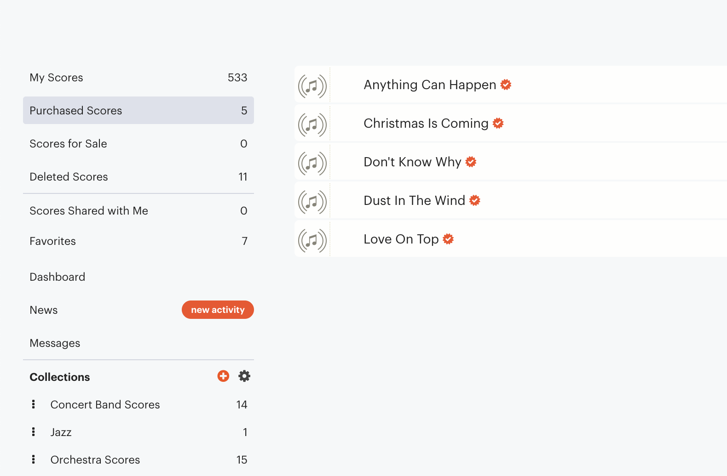Click the audio icon for Anything Can Happen

[312, 86]
